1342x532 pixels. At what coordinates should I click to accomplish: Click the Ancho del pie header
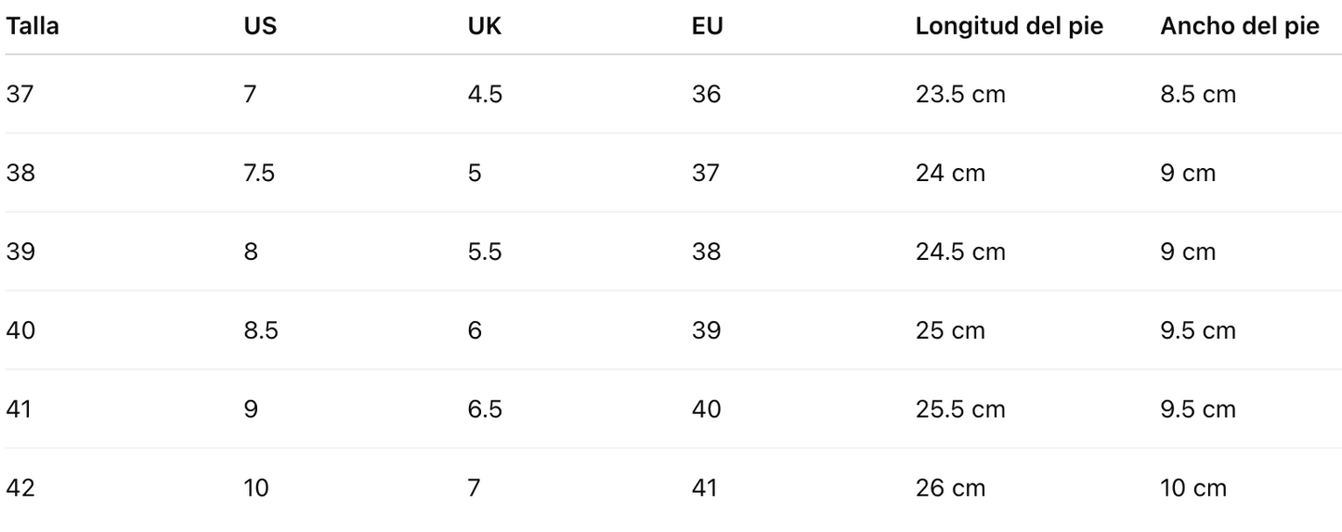[x=1240, y=26]
